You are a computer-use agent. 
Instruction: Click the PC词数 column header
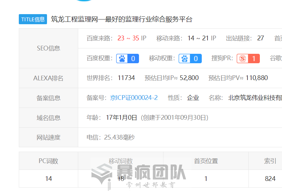click(x=49, y=161)
